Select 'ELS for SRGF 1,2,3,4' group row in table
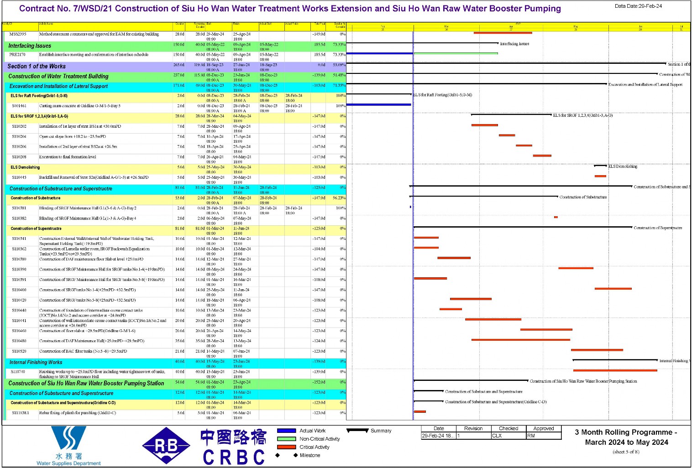This screenshot has height=468, width=692. pyautogui.click(x=176, y=118)
